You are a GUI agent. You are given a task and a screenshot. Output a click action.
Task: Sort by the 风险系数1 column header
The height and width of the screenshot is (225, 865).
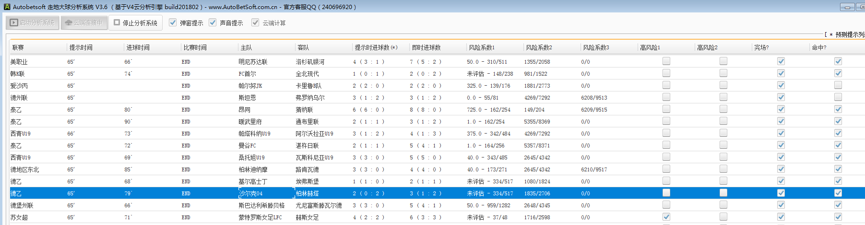481,47
